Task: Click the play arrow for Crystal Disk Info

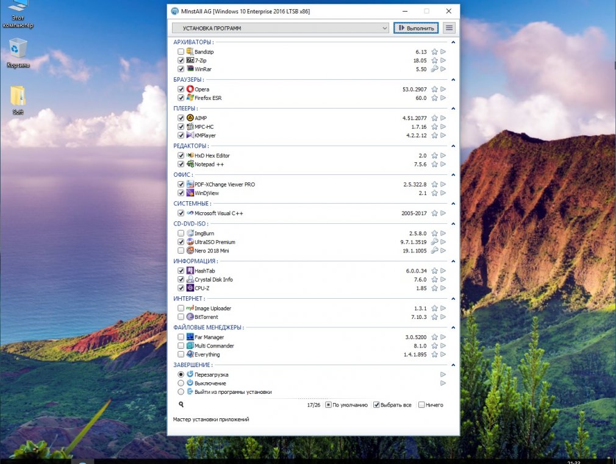Action: (443, 279)
